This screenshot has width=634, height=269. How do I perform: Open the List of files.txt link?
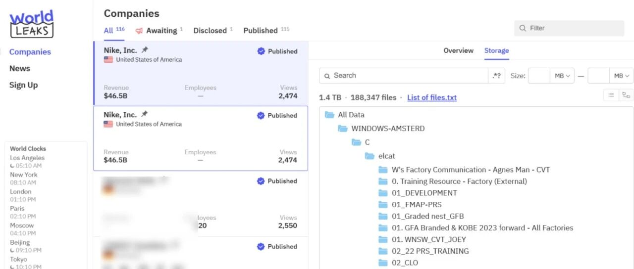[432, 97]
